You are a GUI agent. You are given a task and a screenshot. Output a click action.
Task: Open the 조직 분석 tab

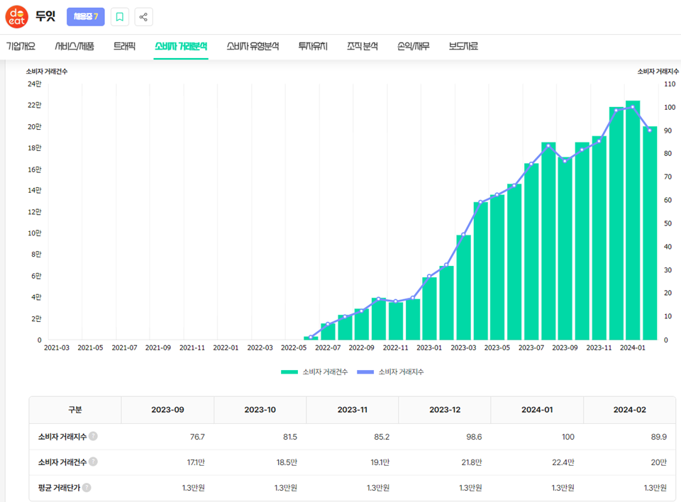point(362,46)
